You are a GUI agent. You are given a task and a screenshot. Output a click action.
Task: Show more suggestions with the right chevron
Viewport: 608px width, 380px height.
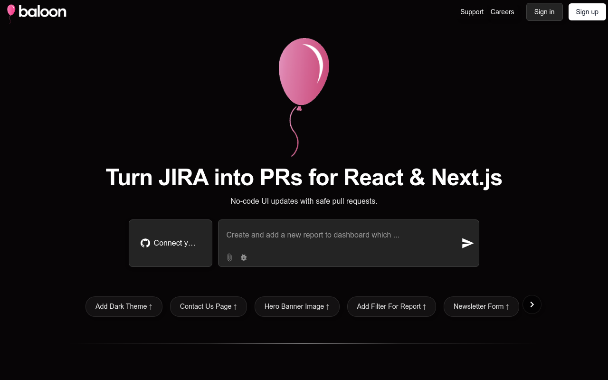click(532, 304)
